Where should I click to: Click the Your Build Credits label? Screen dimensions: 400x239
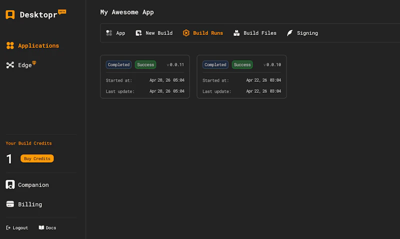click(29, 143)
